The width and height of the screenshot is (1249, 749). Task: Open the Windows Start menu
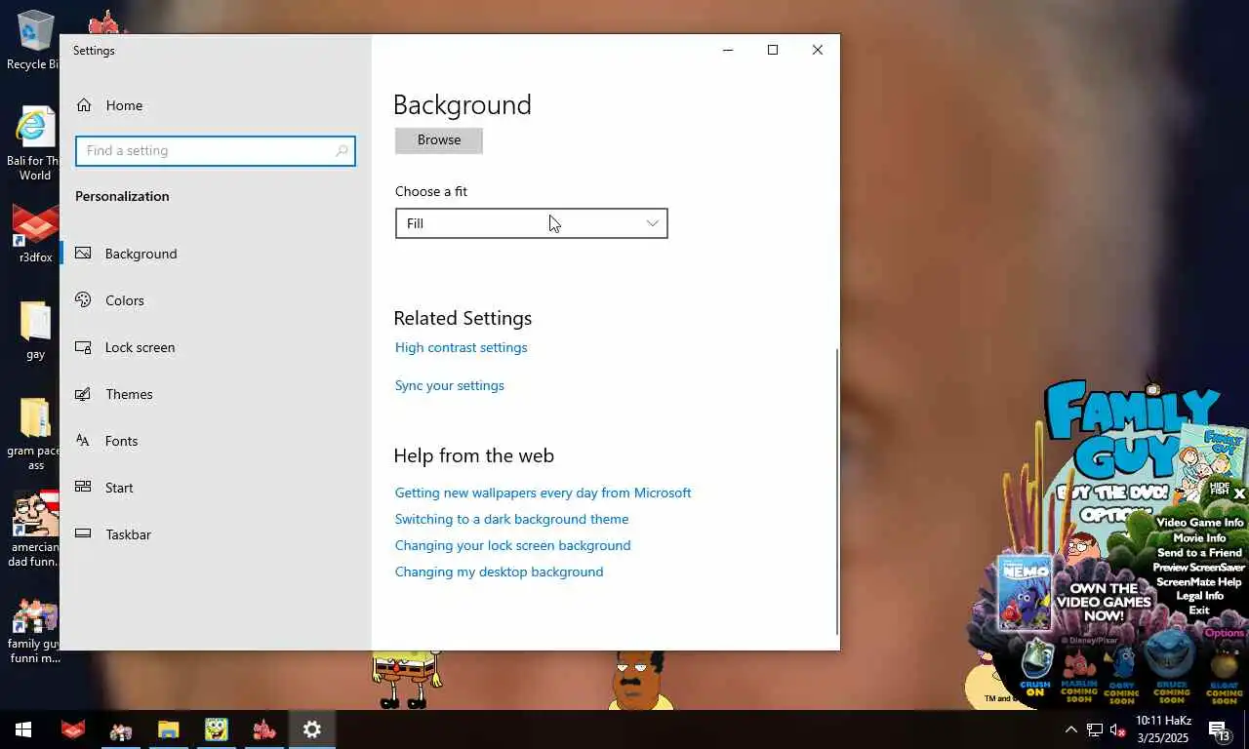[23, 729]
